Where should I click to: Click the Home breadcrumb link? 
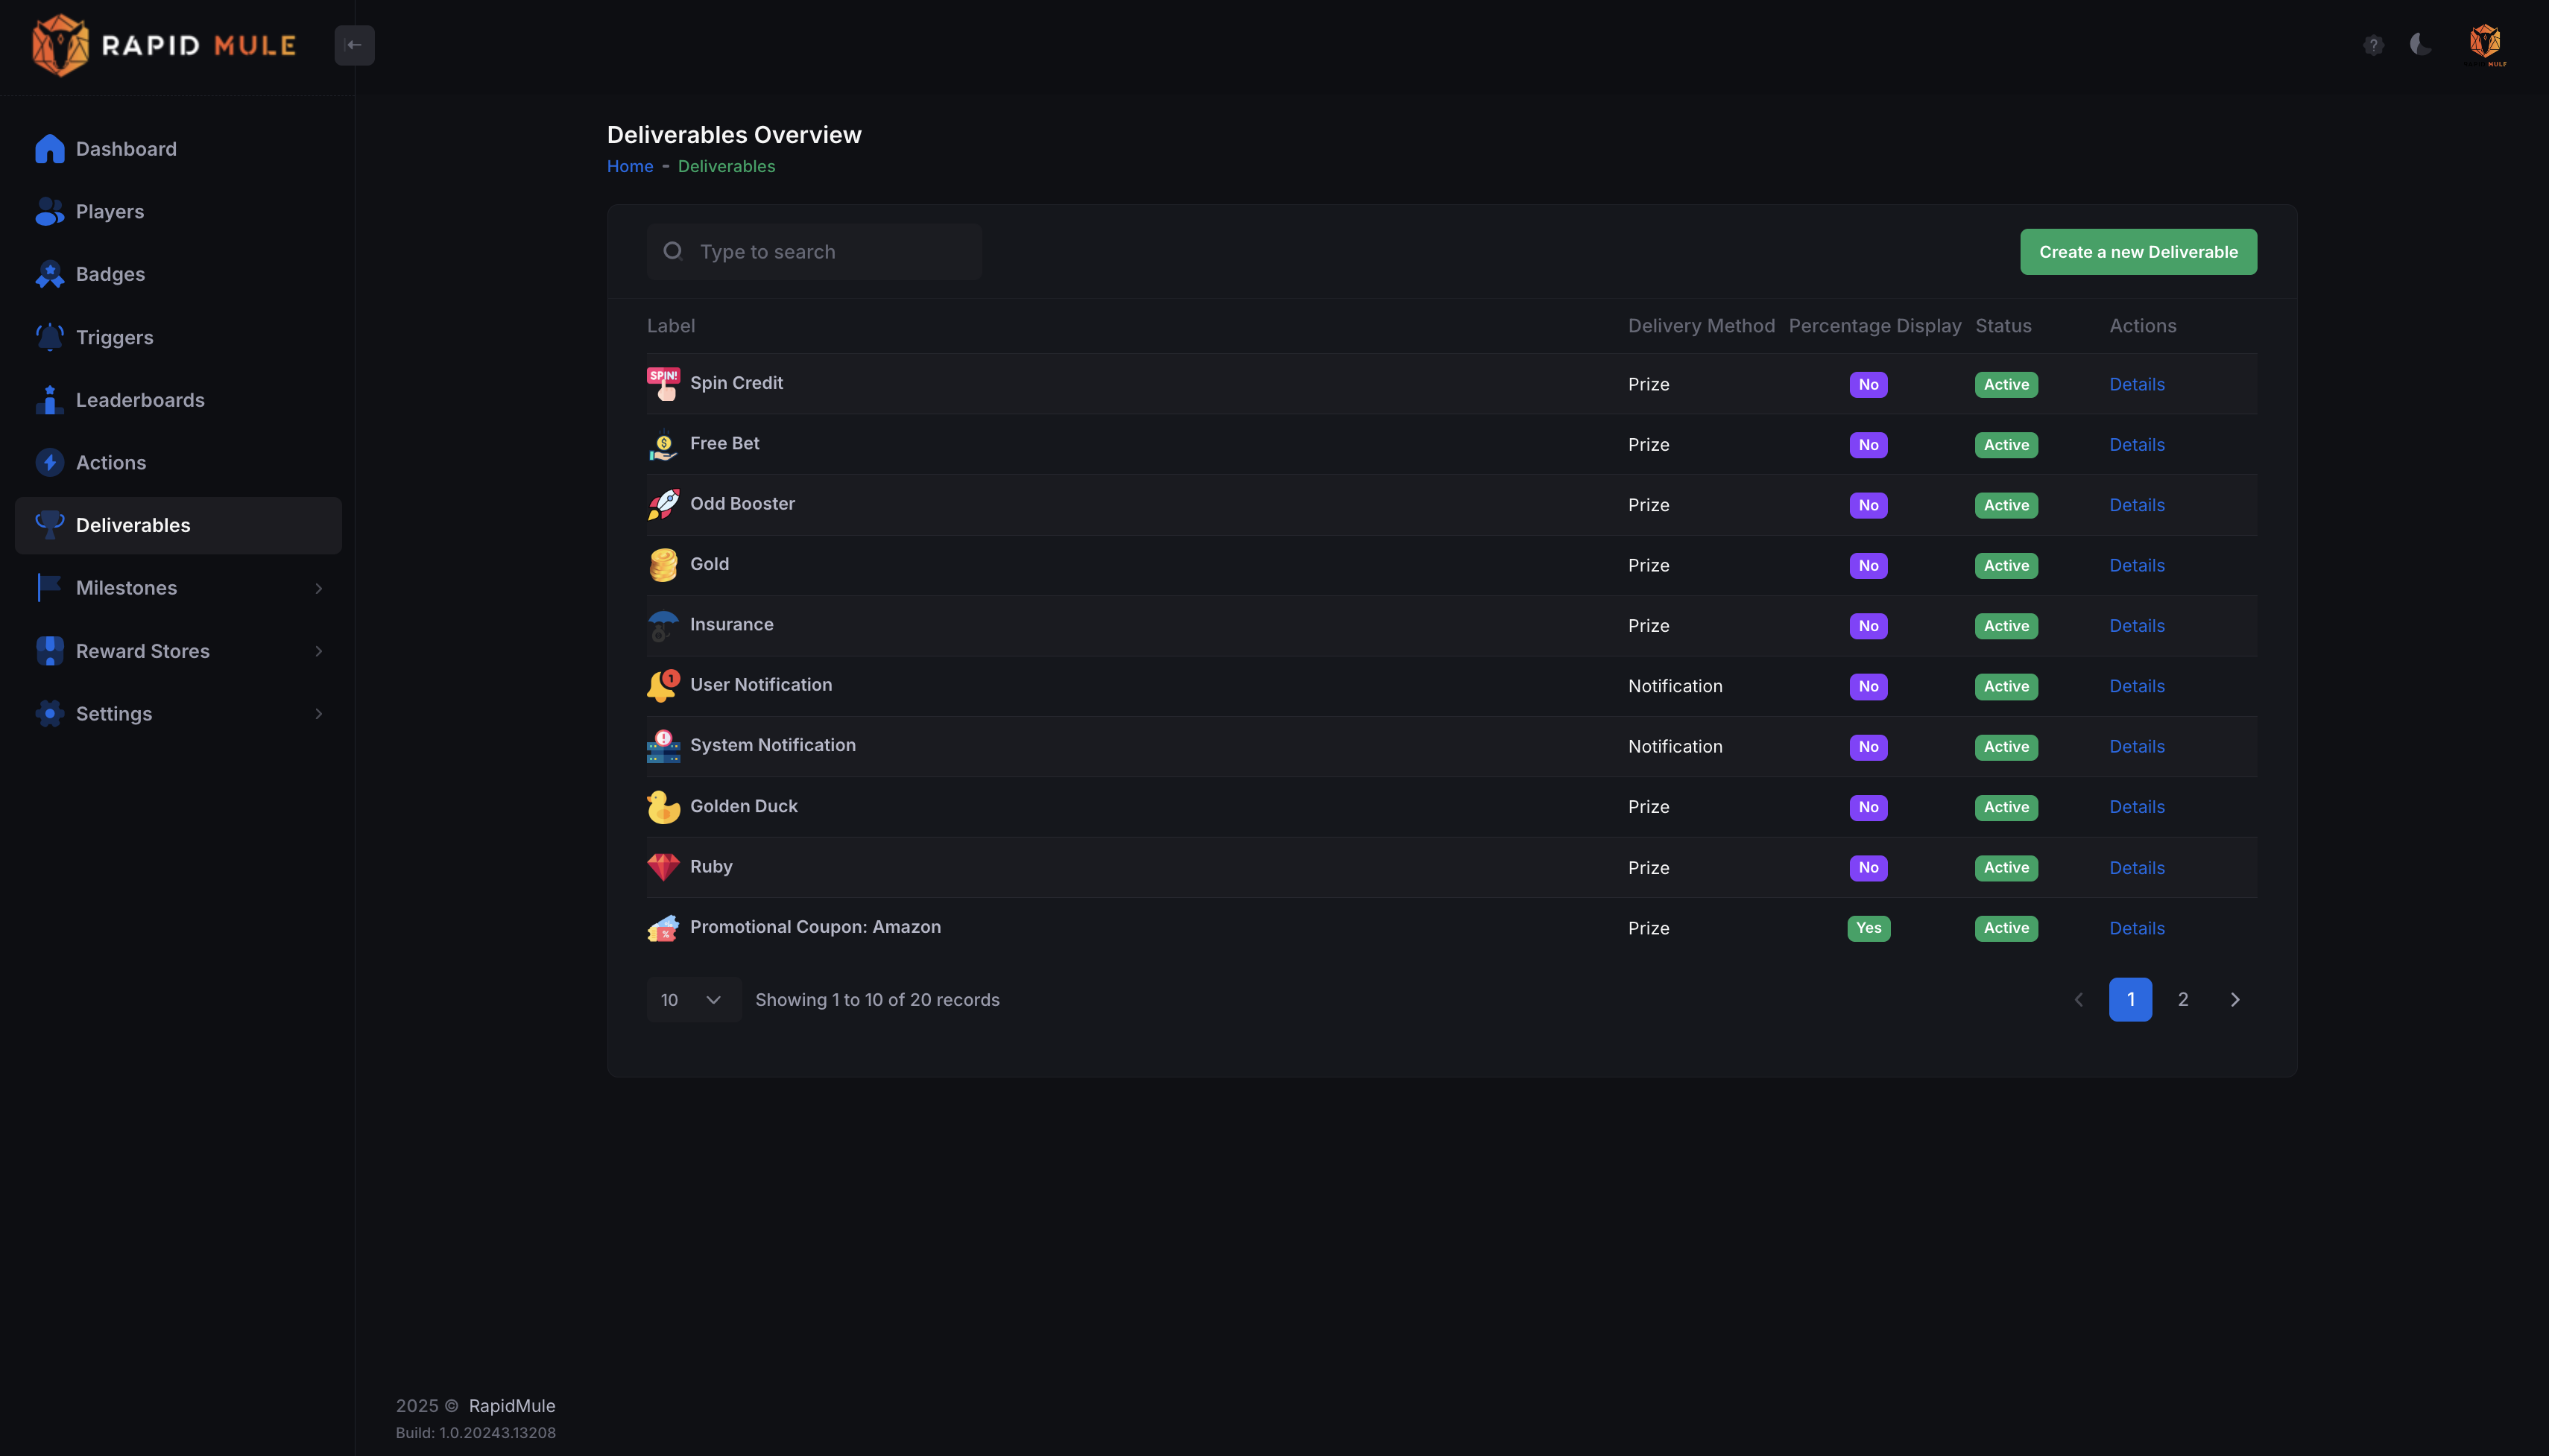pyautogui.click(x=629, y=166)
